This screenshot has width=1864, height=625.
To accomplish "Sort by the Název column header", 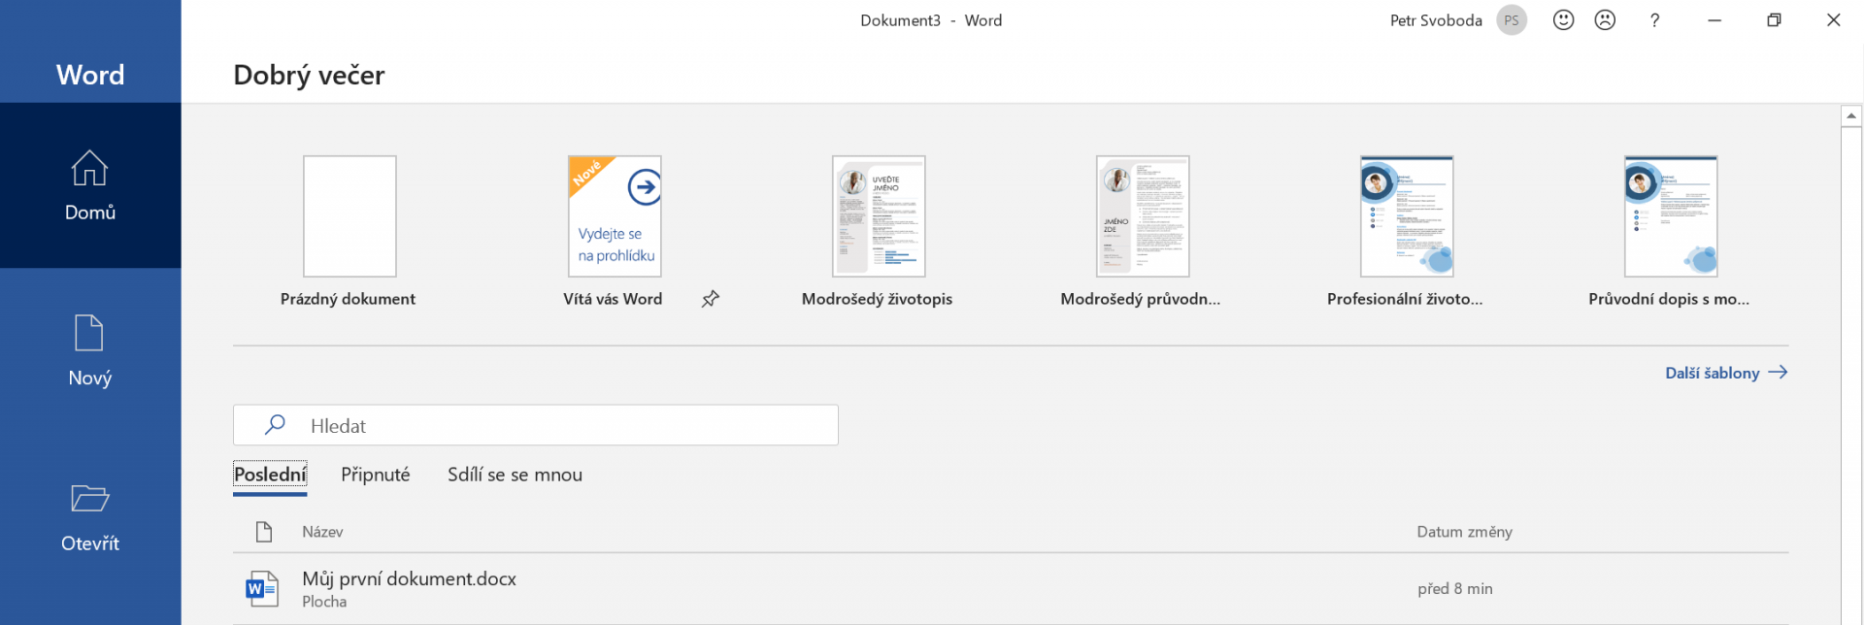I will click(x=322, y=532).
